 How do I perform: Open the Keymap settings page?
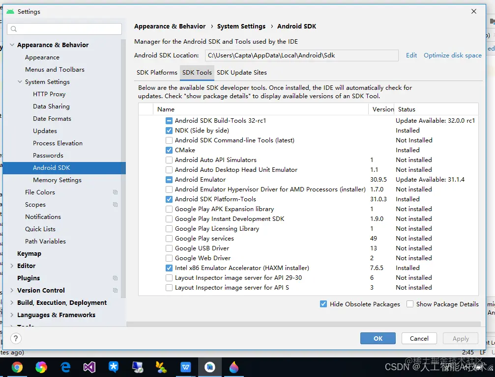tap(29, 254)
